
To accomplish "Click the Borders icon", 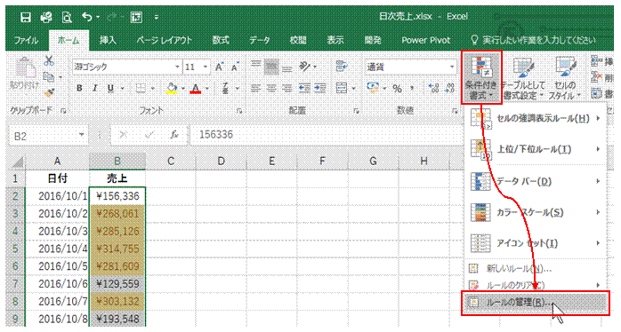I will 141,88.
